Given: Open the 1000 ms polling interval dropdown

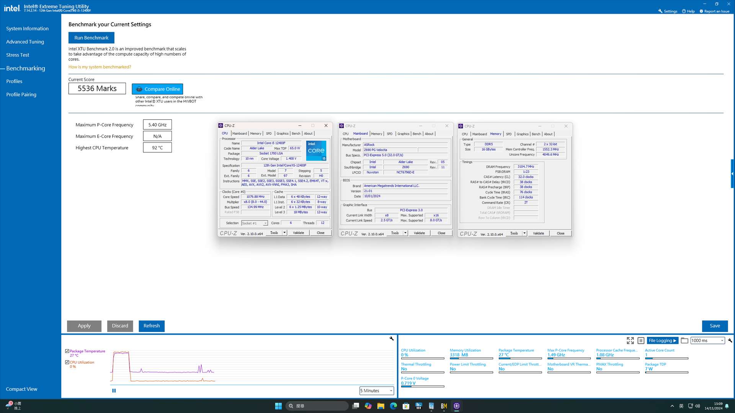Looking at the screenshot, I should click(708, 340).
